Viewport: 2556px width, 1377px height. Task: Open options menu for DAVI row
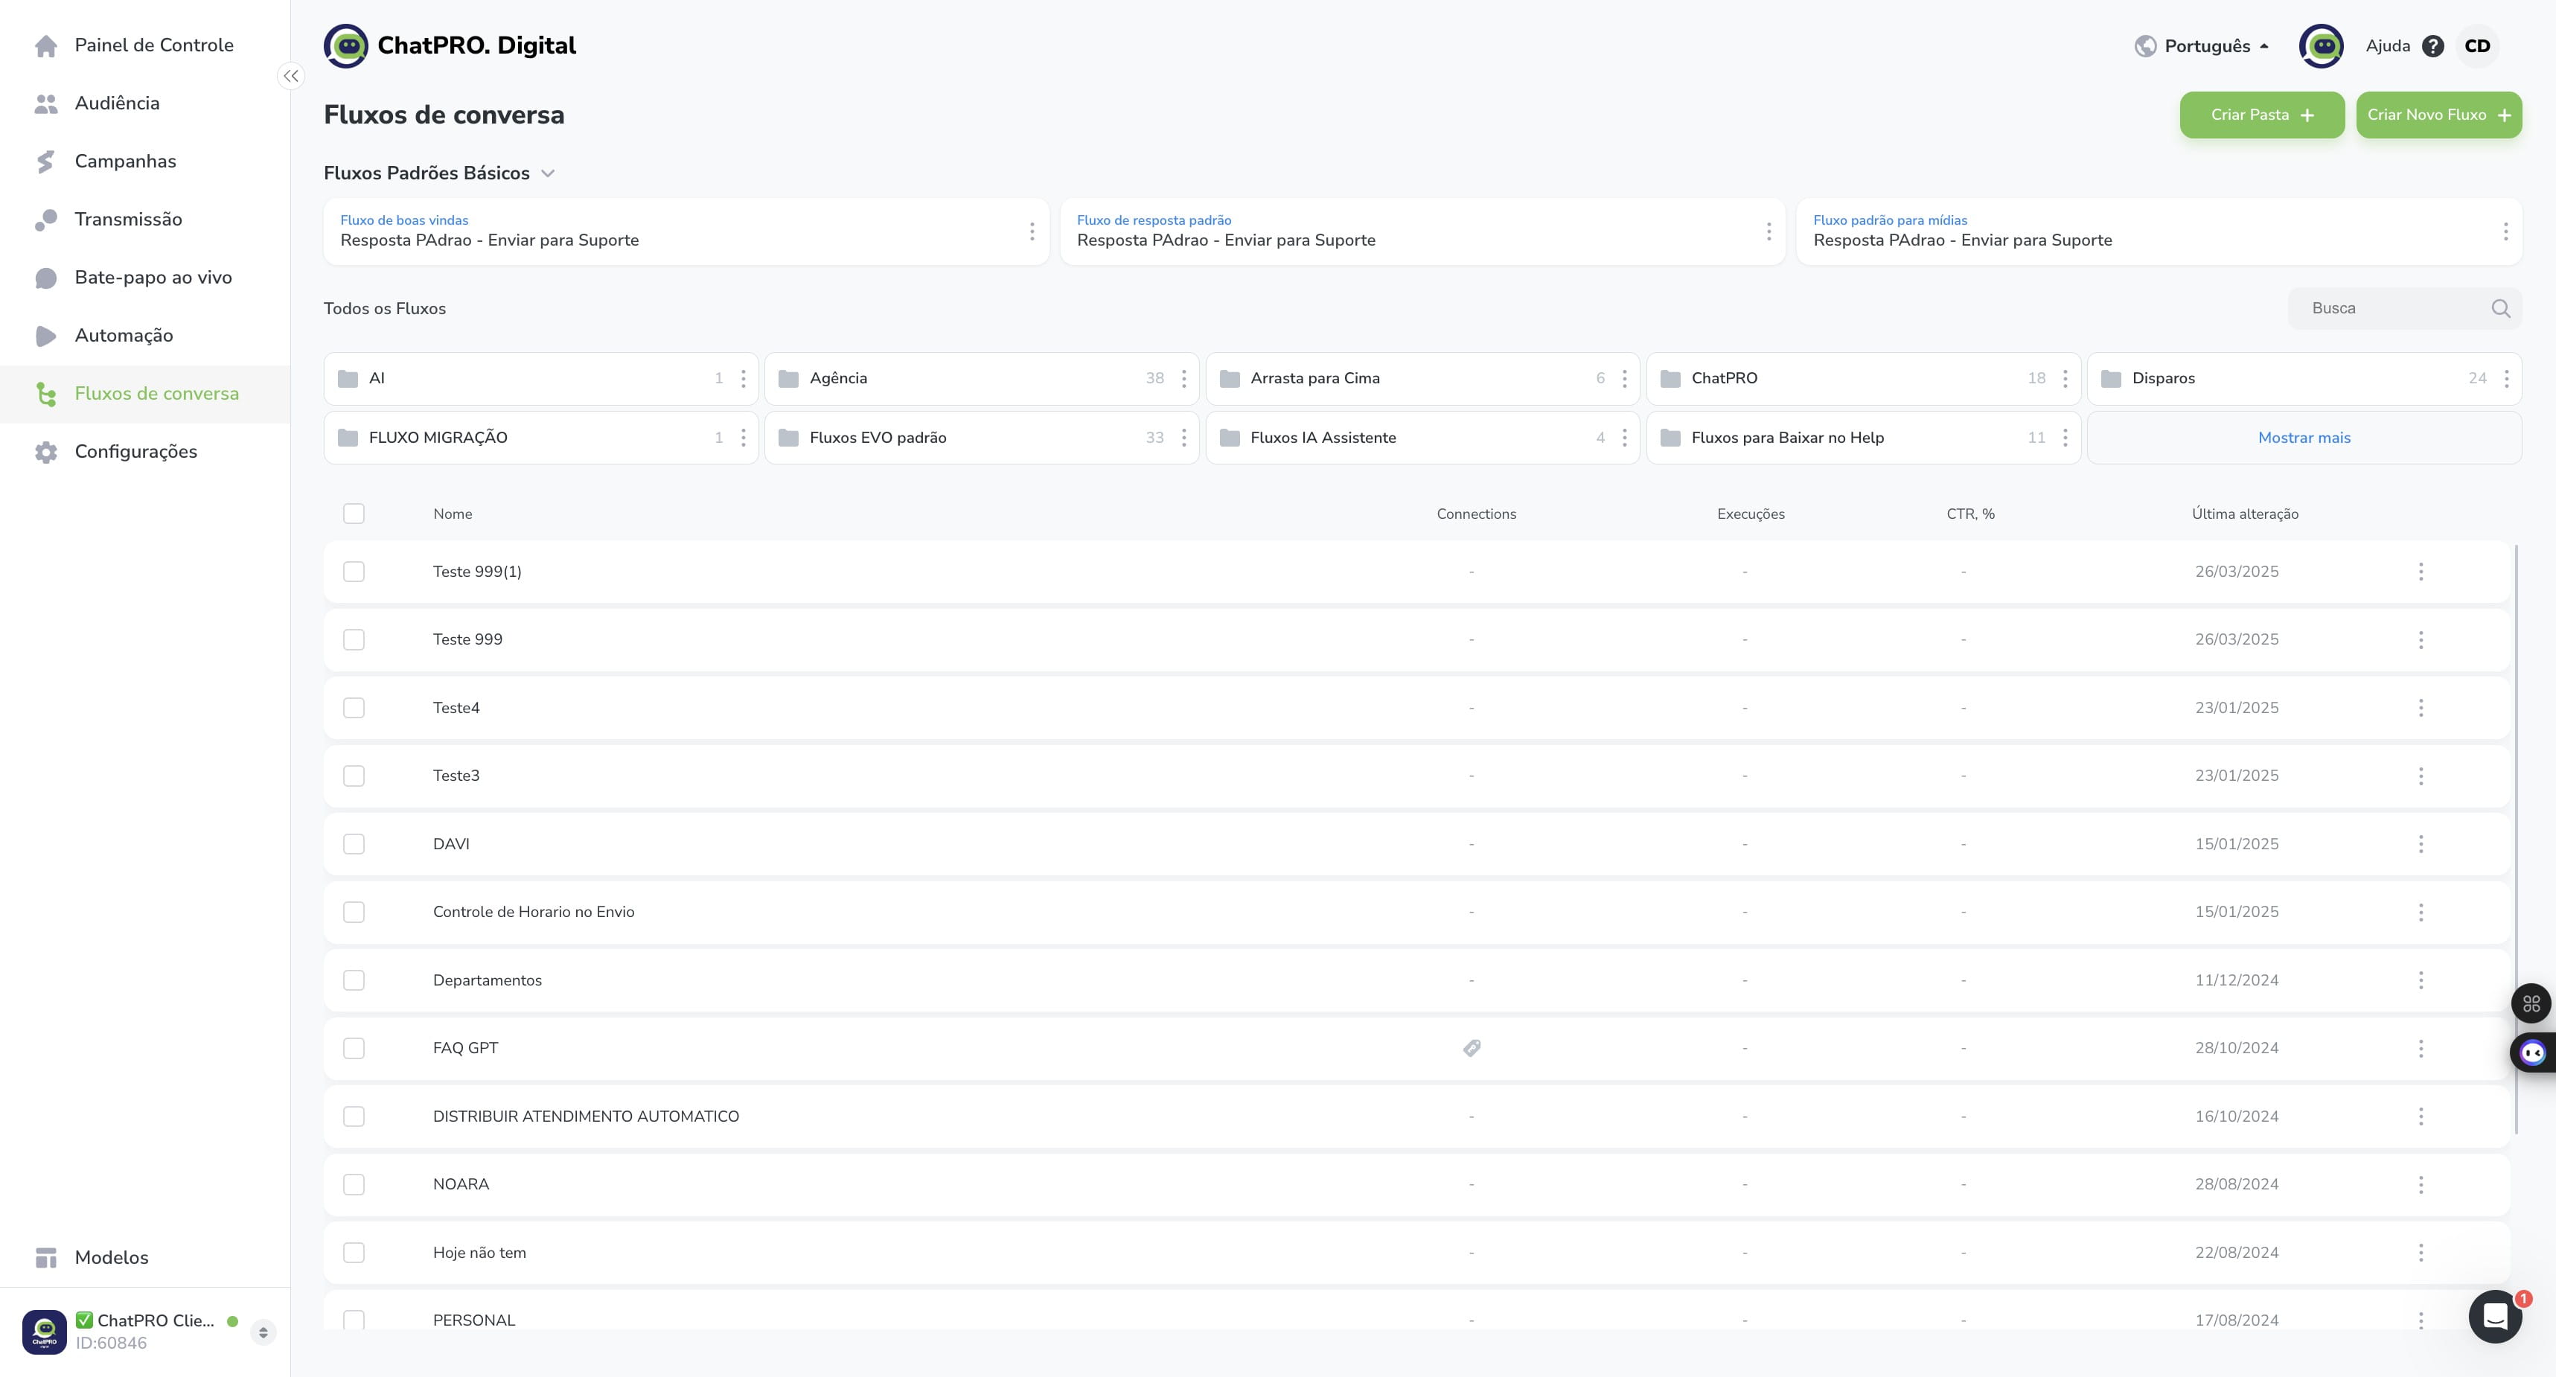coord(2421,843)
